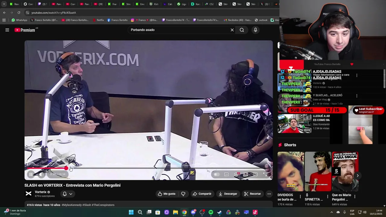Click the video progress bar scrubber
This screenshot has height=217, width=386.
[x=66, y=168]
